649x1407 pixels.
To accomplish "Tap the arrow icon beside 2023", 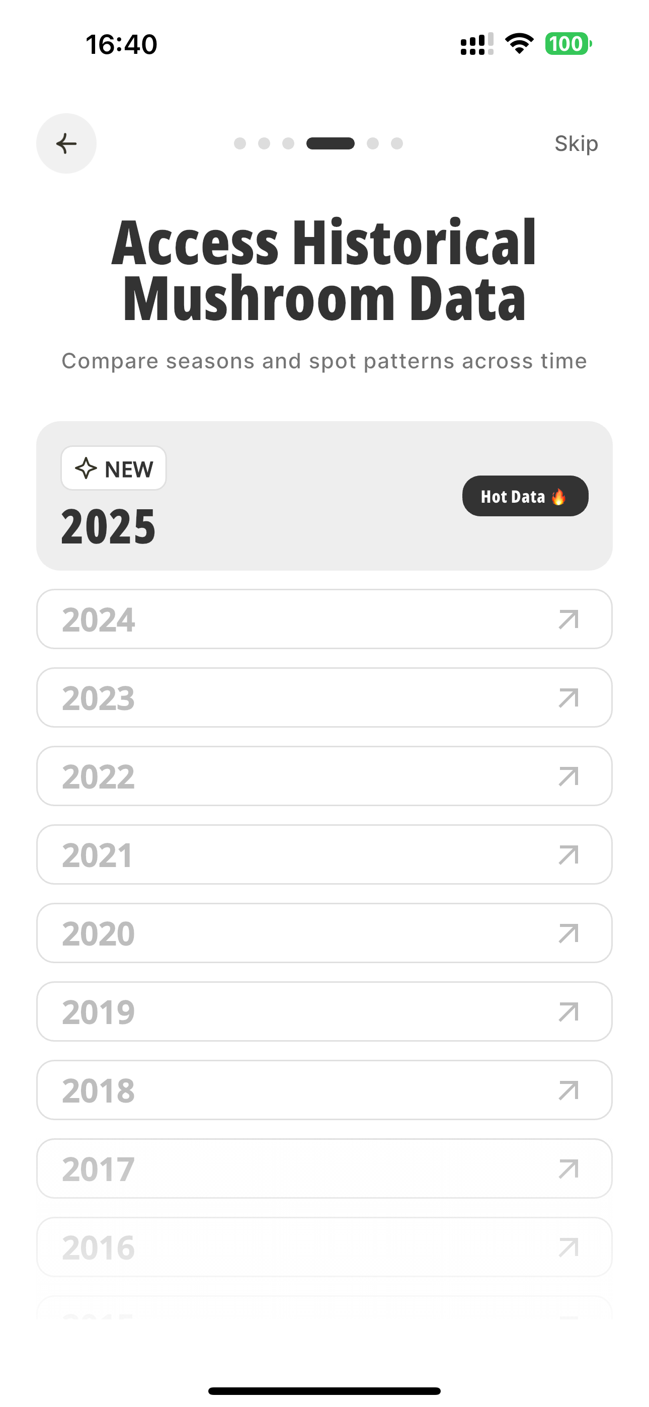I will [x=568, y=698].
